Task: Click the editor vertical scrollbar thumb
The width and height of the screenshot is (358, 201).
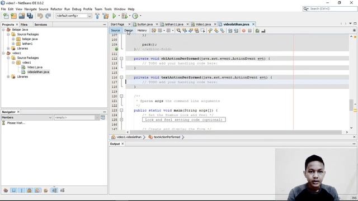Action: (351, 105)
